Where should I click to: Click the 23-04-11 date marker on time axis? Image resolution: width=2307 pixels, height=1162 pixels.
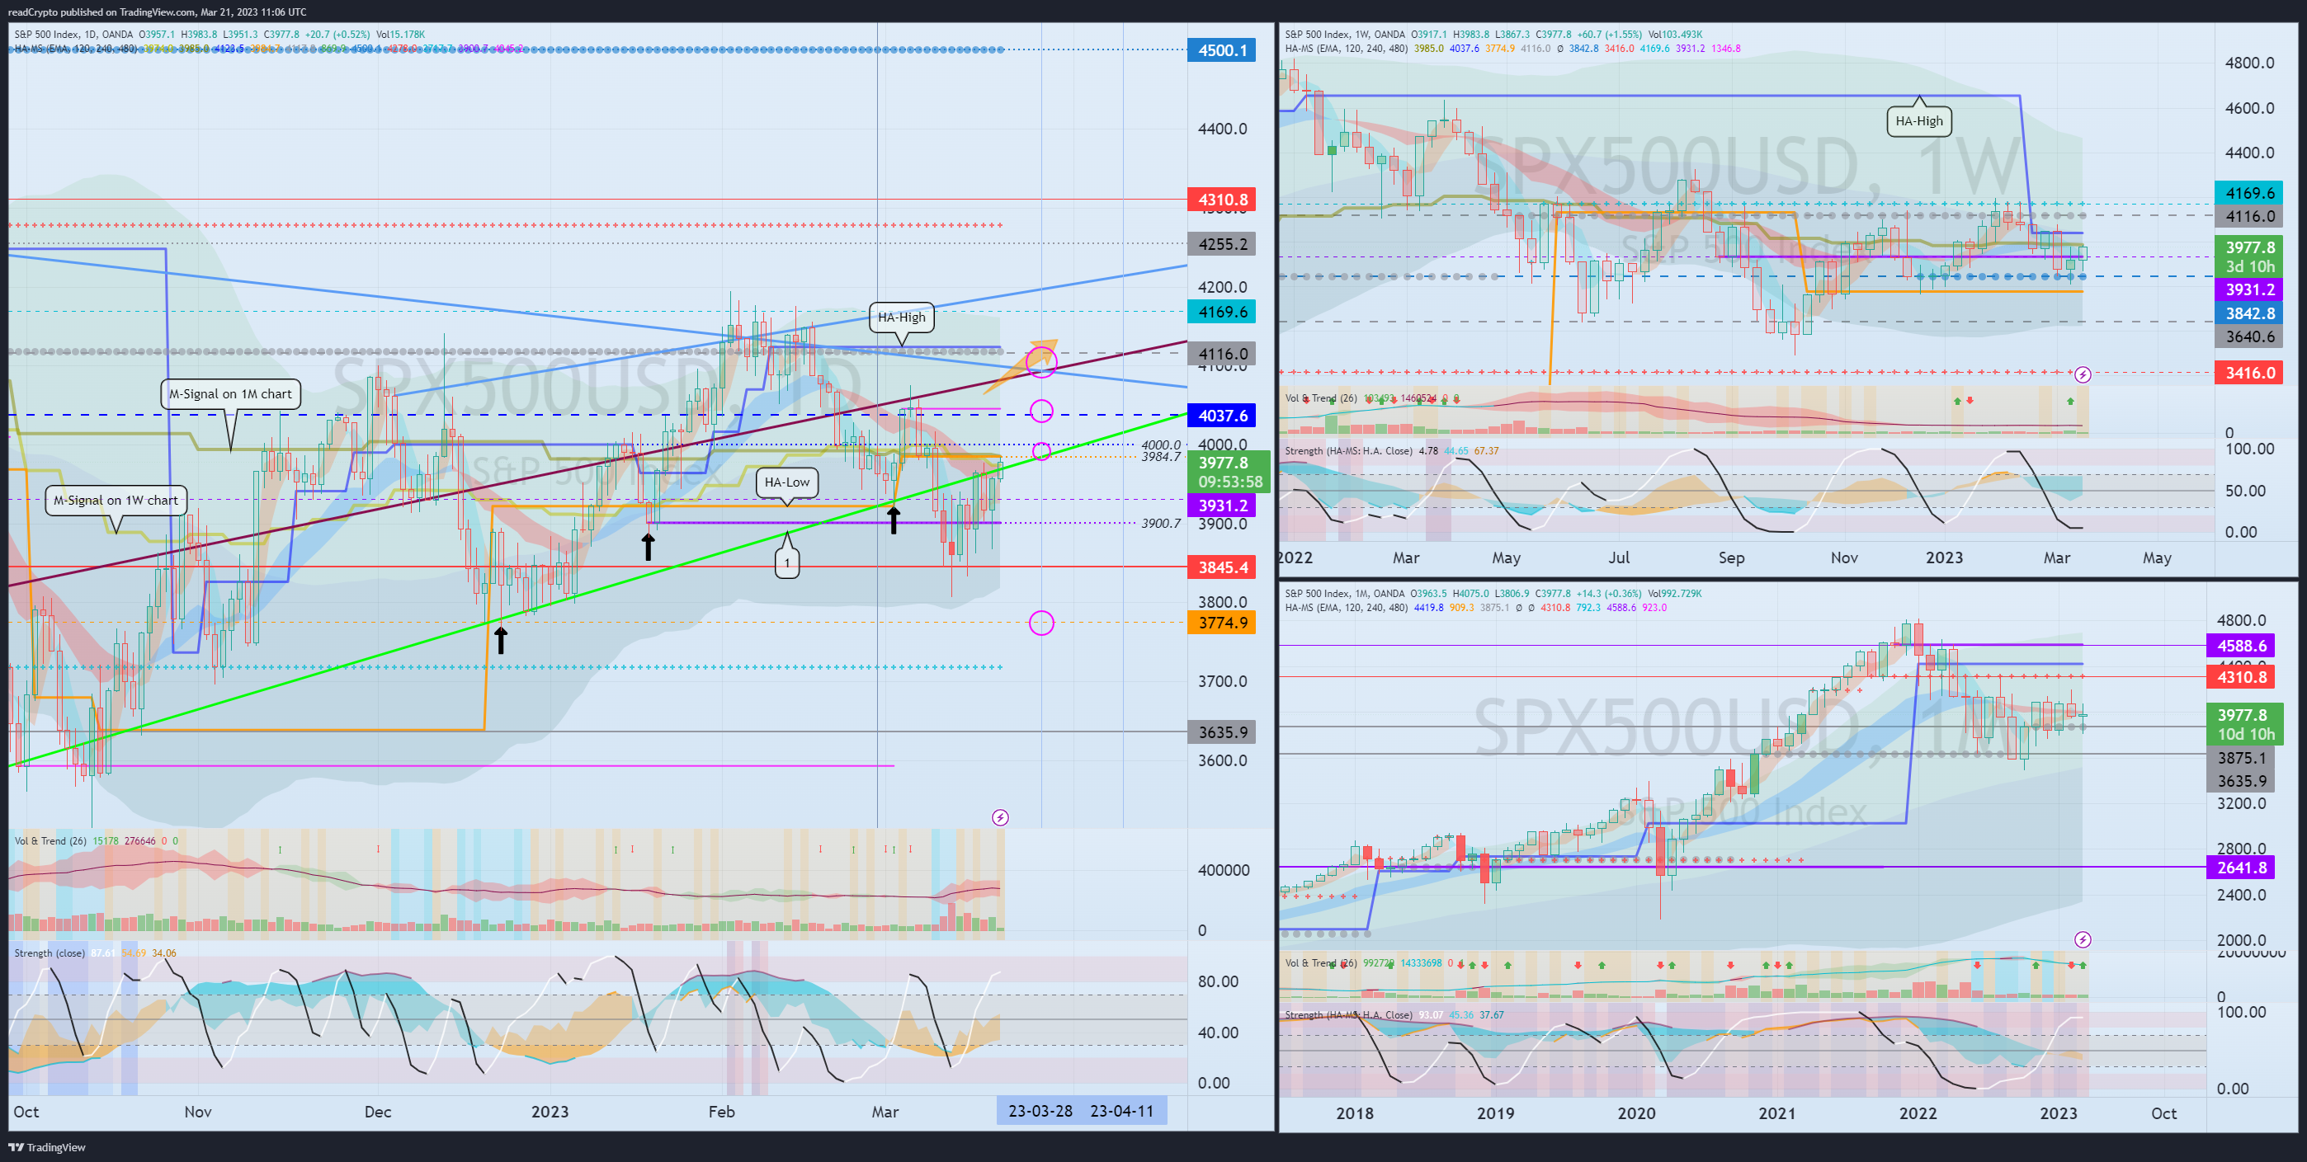coord(1122,1111)
